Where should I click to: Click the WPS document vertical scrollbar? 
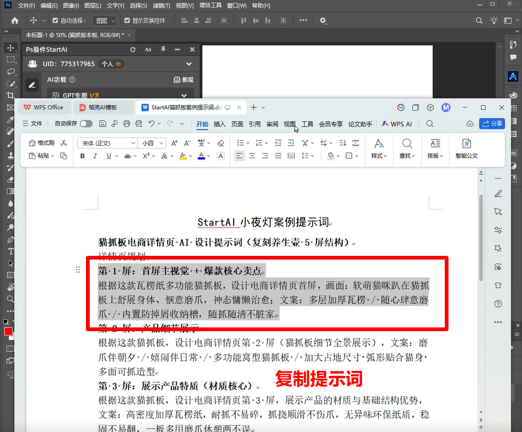point(481,238)
